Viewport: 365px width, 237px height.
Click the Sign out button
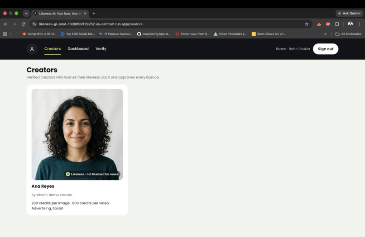pyautogui.click(x=326, y=49)
